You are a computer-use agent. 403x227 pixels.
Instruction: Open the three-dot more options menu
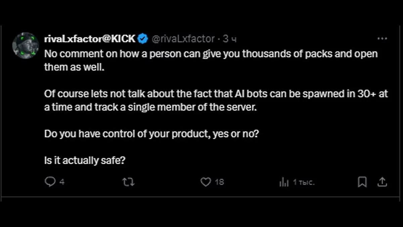[382, 39]
